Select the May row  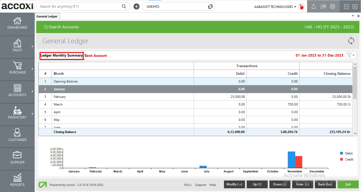(x=196, y=120)
